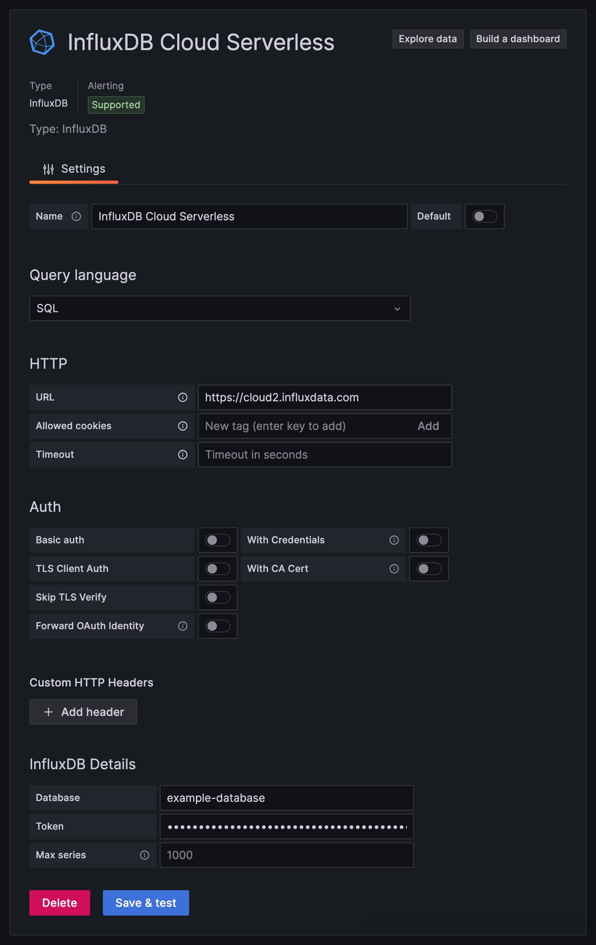Viewport: 596px width, 945px height.
Task: Enable the Basic auth toggle
Action: click(217, 540)
